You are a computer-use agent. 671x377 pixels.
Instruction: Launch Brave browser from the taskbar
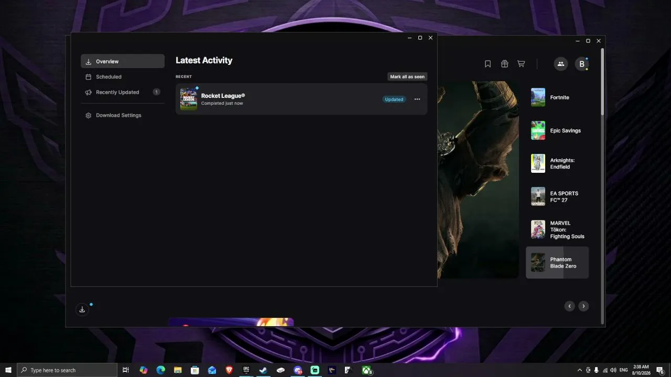tap(229, 370)
